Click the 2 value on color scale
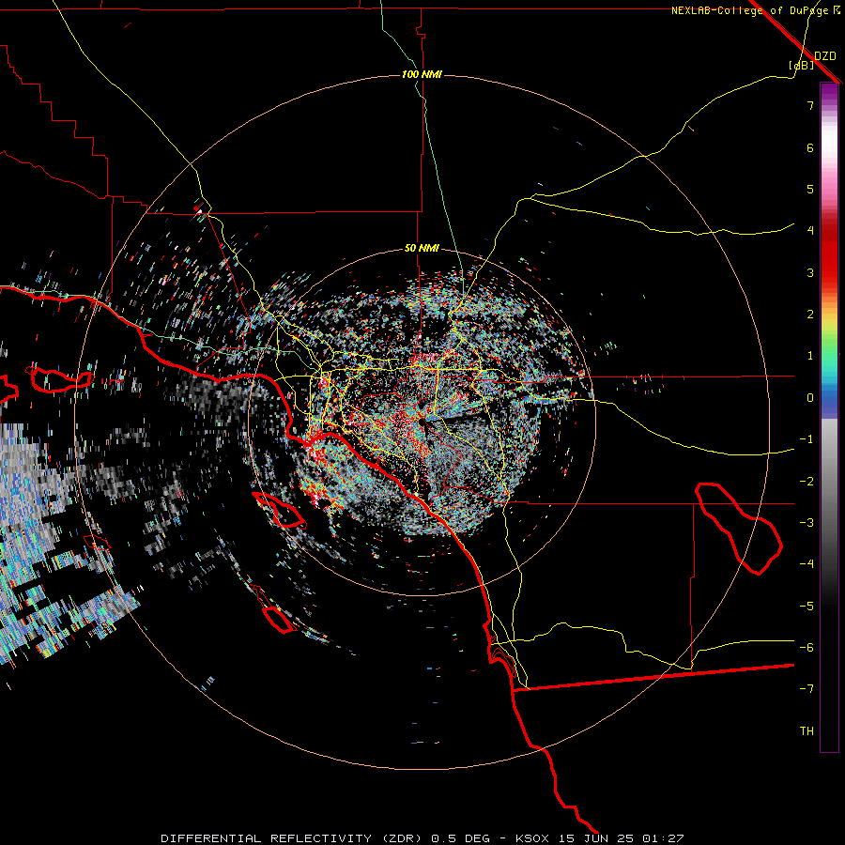The width and height of the screenshot is (845, 845). pyautogui.click(x=810, y=315)
